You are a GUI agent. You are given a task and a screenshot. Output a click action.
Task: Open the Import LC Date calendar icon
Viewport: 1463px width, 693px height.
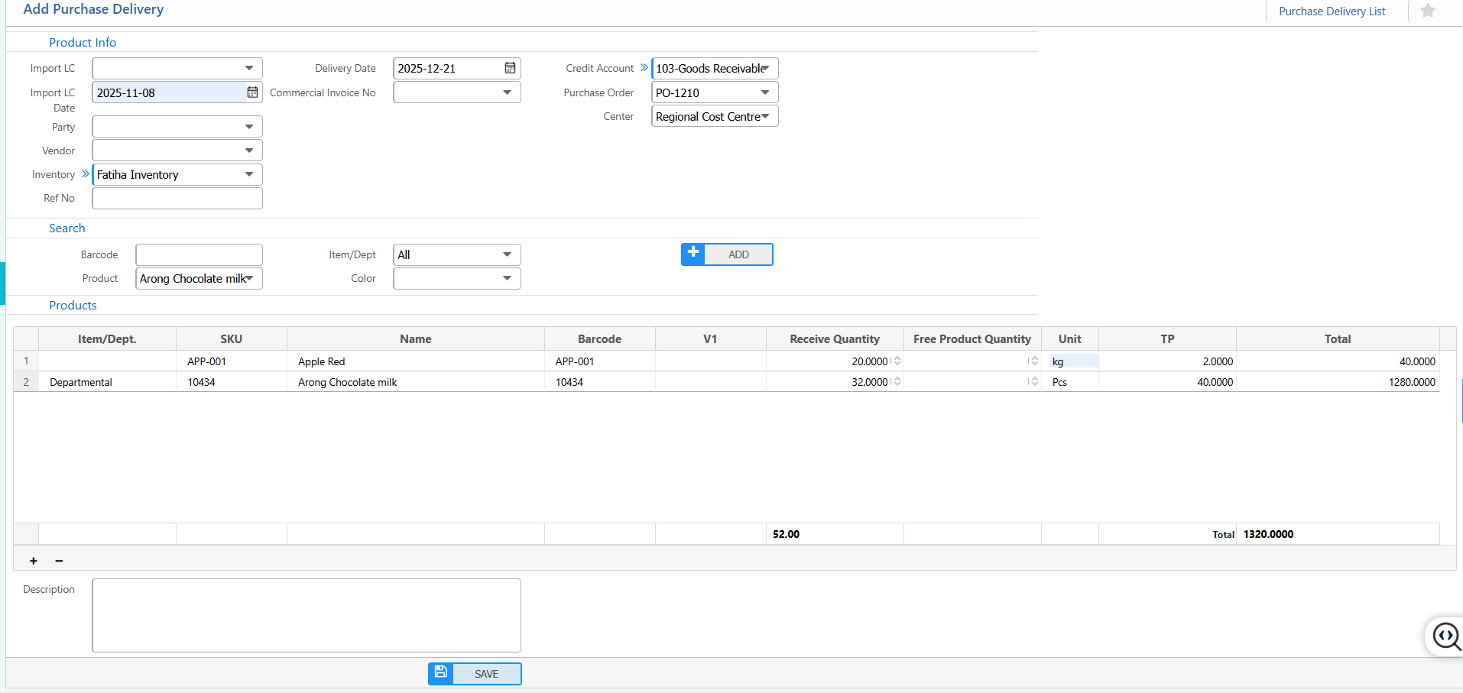252,92
